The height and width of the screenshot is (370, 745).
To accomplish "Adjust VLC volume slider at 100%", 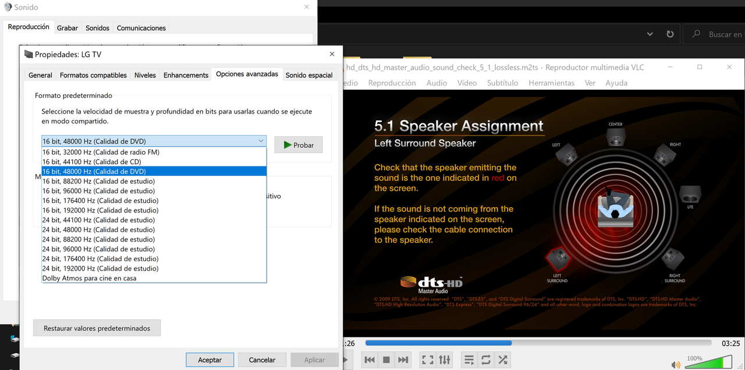I will (x=709, y=363).
